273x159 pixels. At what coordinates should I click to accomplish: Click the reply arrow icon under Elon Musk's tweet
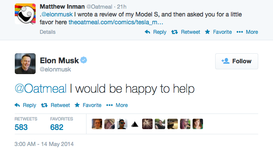(x=17, y=105)
